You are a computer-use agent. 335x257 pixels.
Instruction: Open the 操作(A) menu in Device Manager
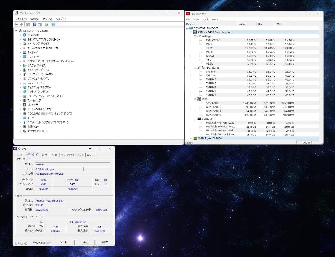(x=35, y=19)
